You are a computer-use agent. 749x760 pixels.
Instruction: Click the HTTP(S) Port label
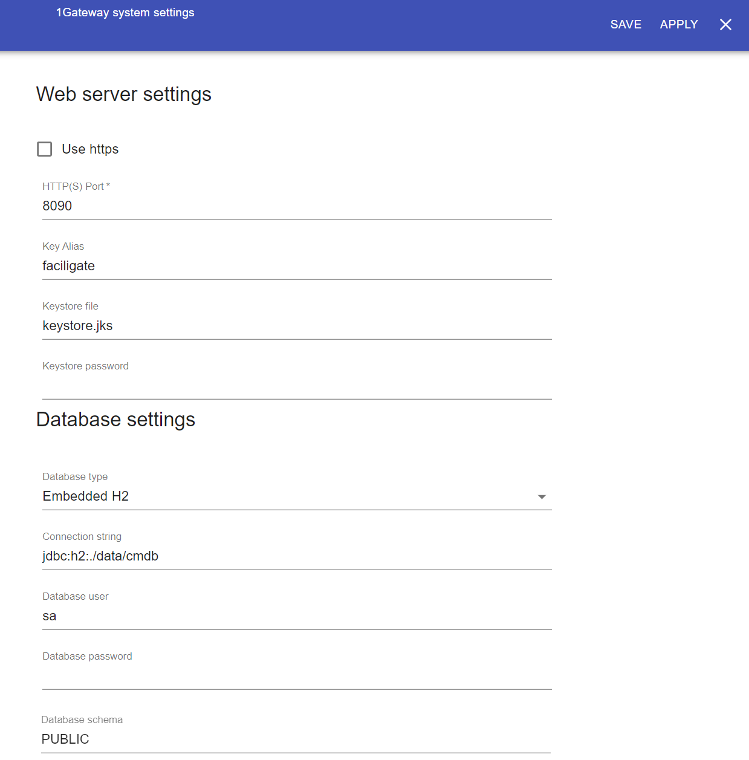click(x=76, y=186)
